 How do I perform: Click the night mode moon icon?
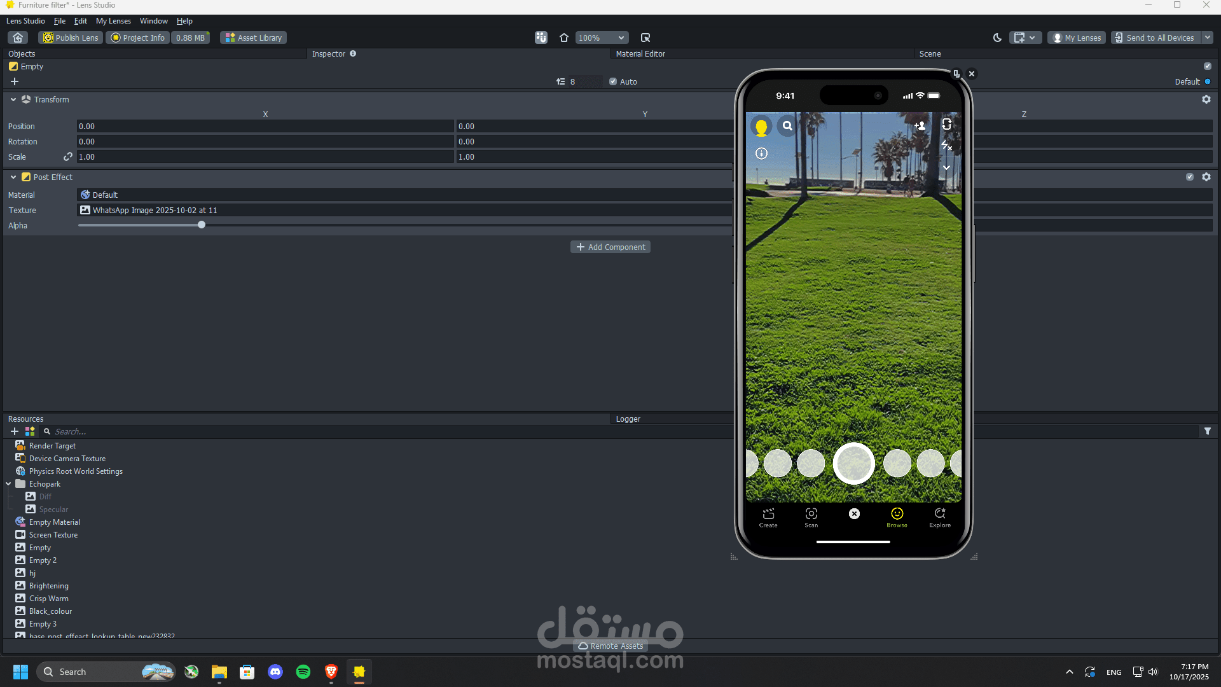tap(997, 38)
